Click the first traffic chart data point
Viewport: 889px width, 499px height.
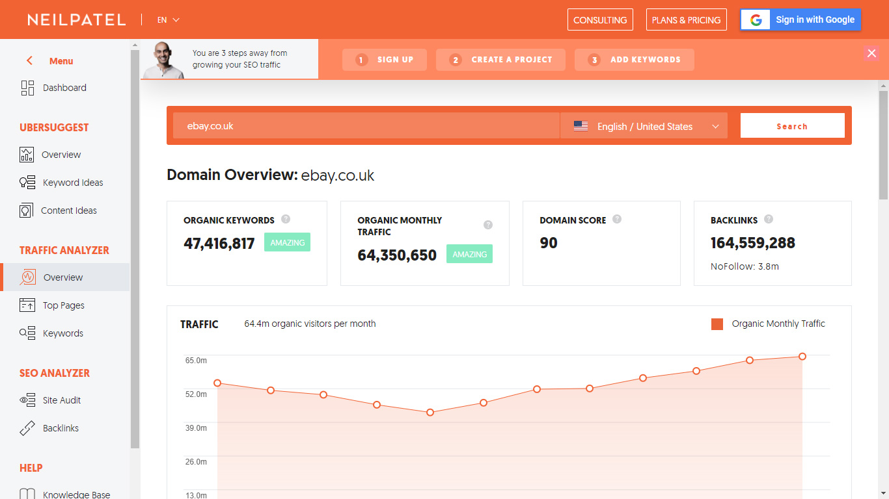tap(217, 383)
